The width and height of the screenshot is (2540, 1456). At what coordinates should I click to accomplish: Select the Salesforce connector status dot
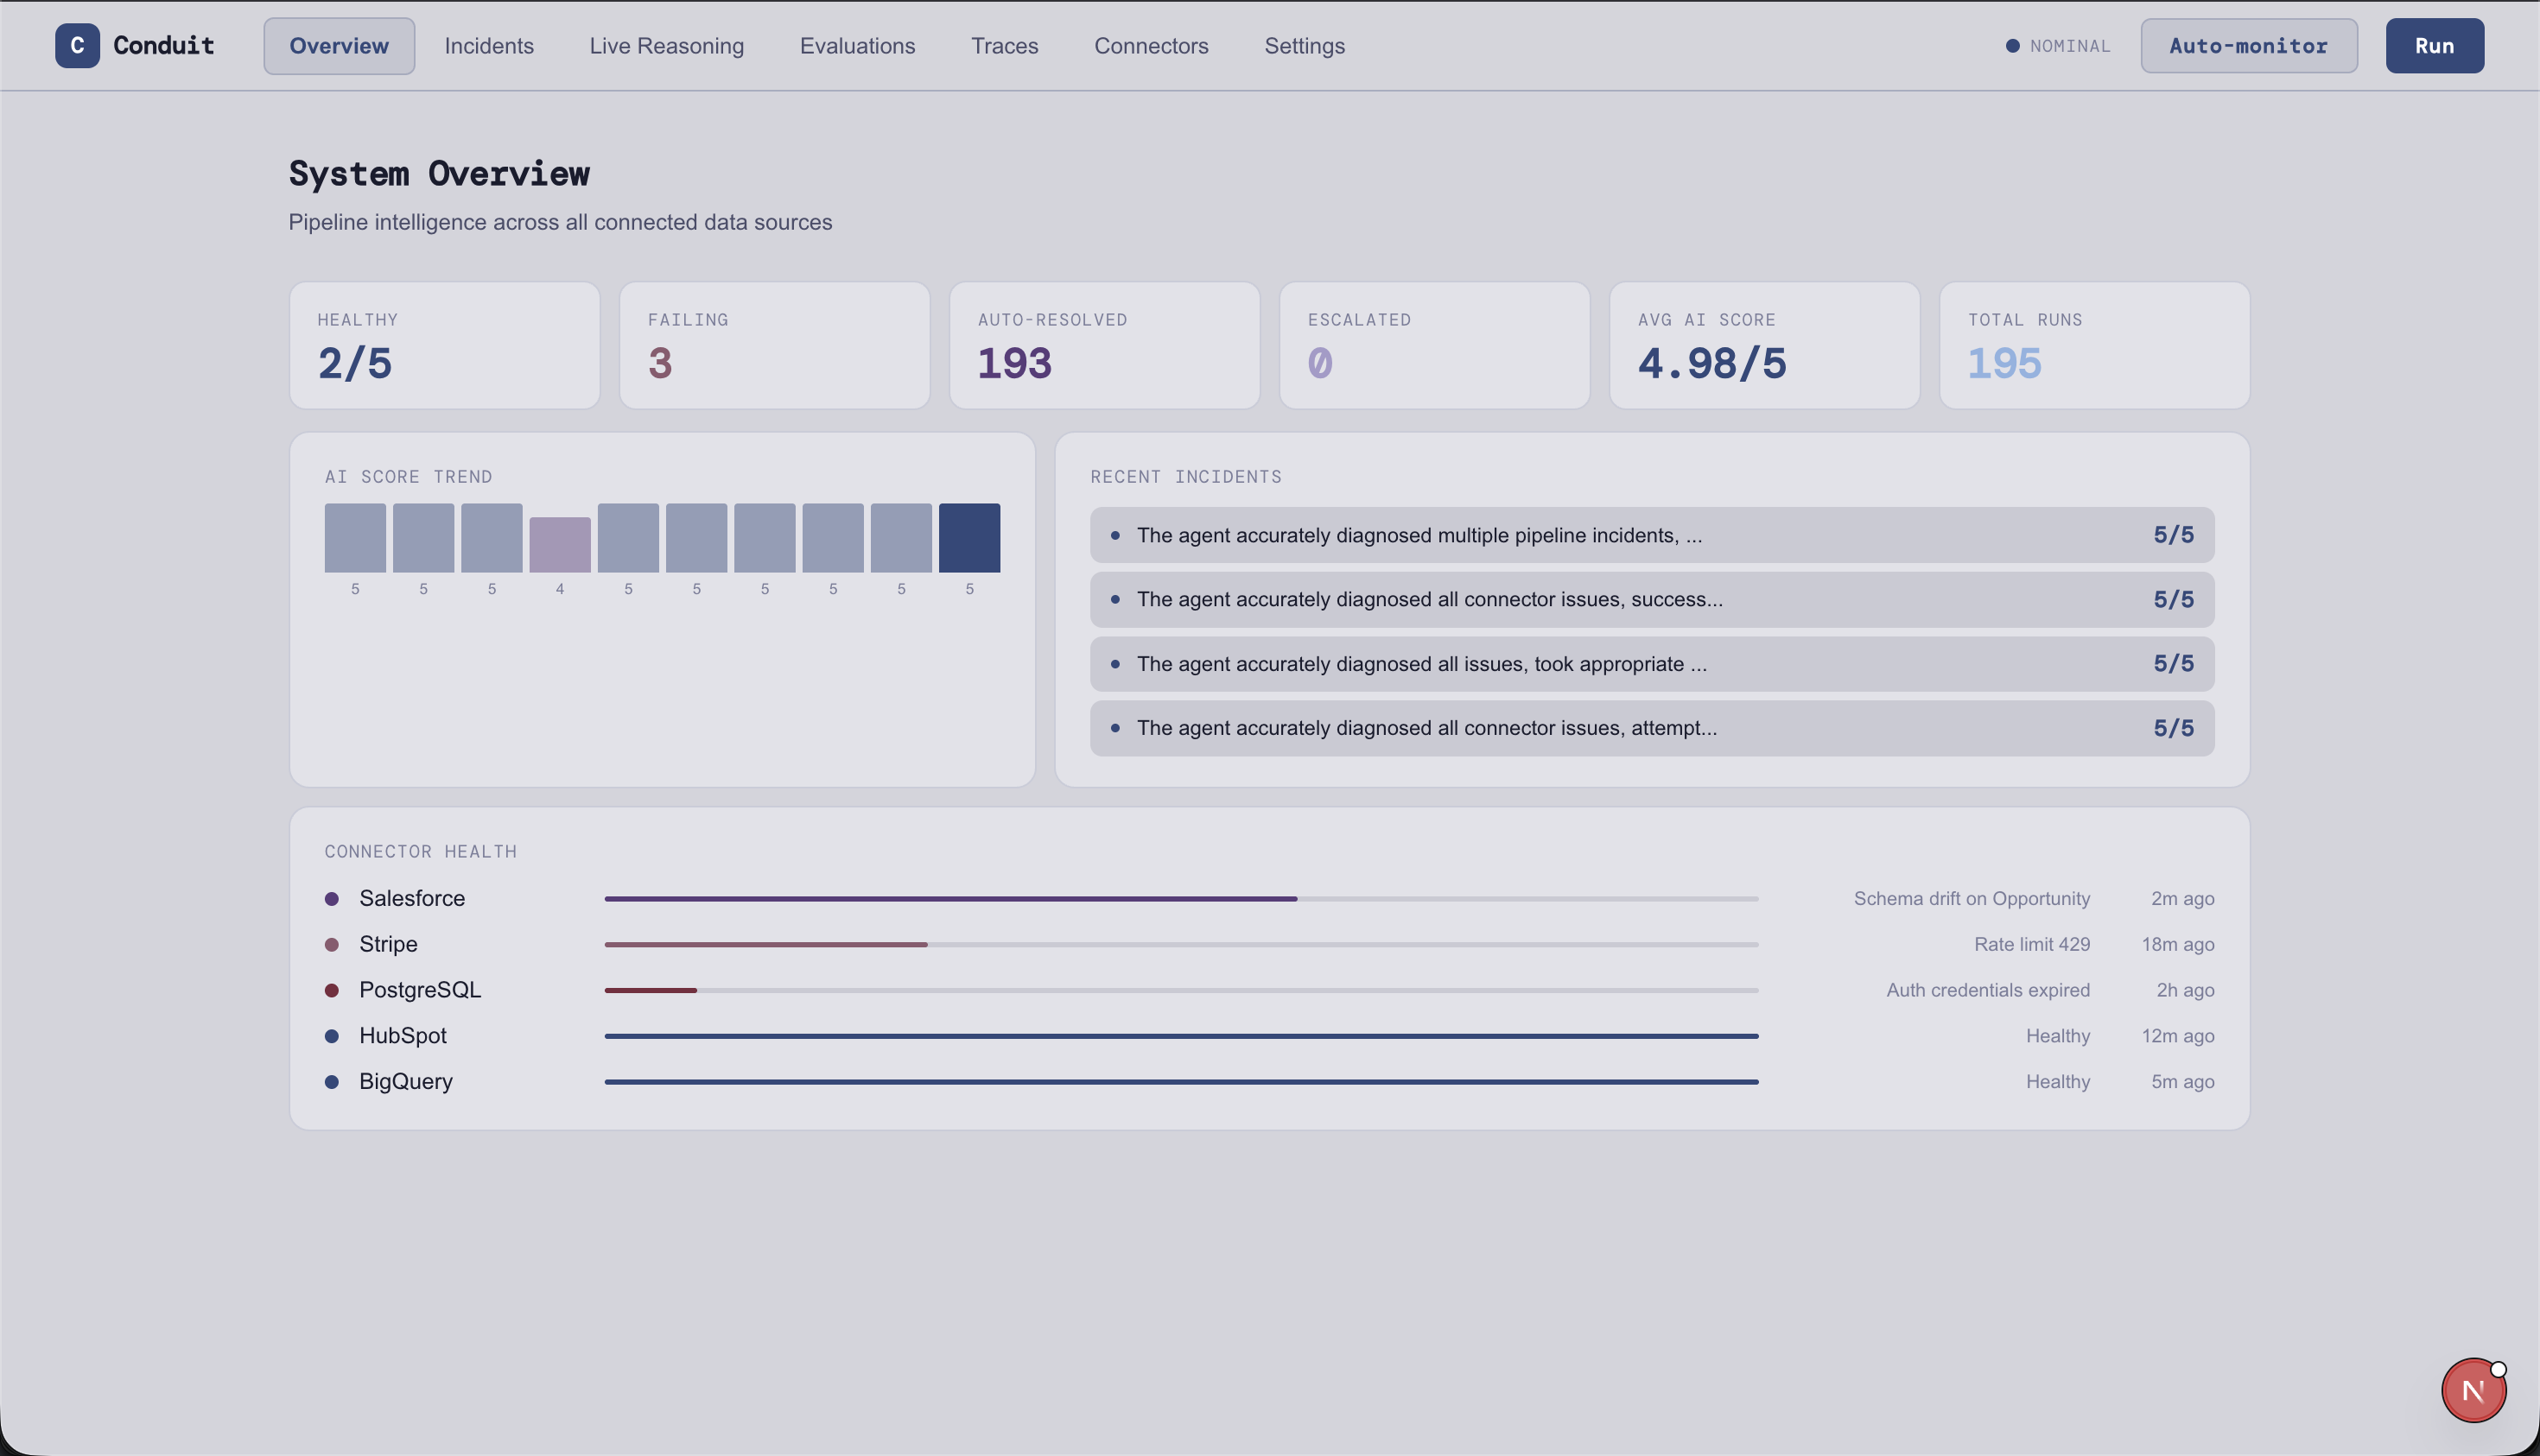coord(332,899)
